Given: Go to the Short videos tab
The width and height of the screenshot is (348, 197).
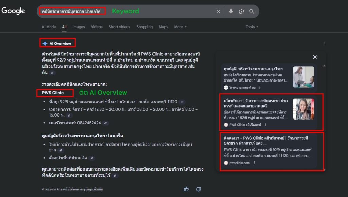Looking at the screenshot, I should click(119, 27).
